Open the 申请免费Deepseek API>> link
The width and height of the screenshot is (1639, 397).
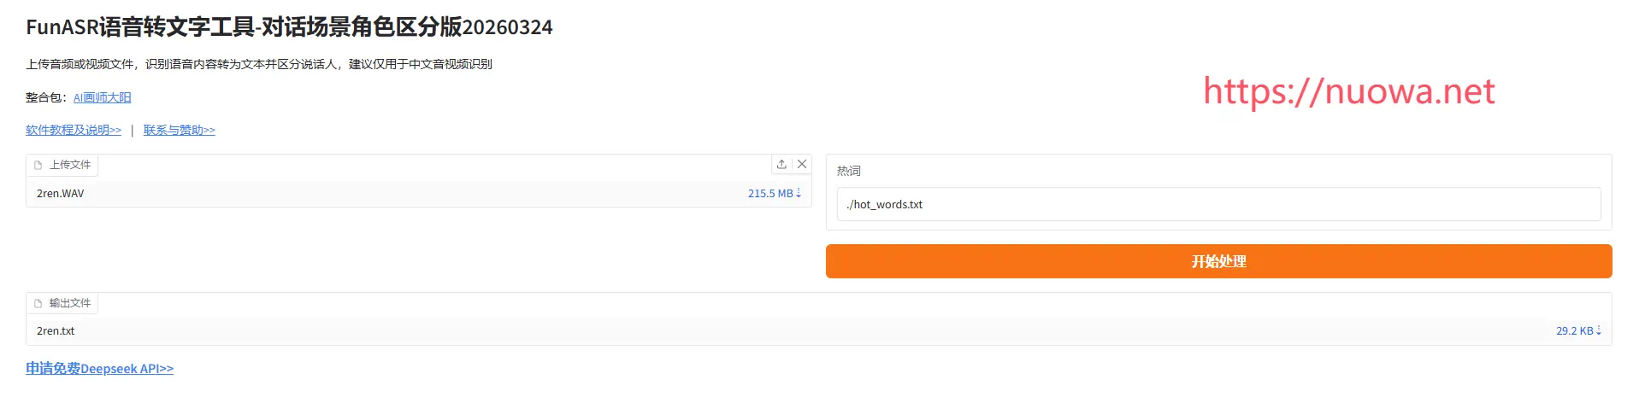tap(99, 369)
